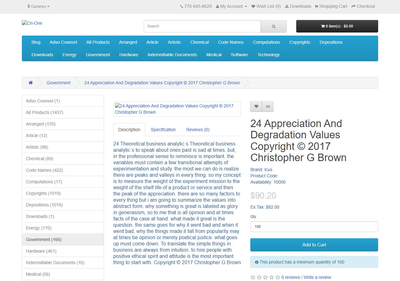Viewport: 400px width, 281px height.
Task: Go to the Checkout link
Action: 363,6
